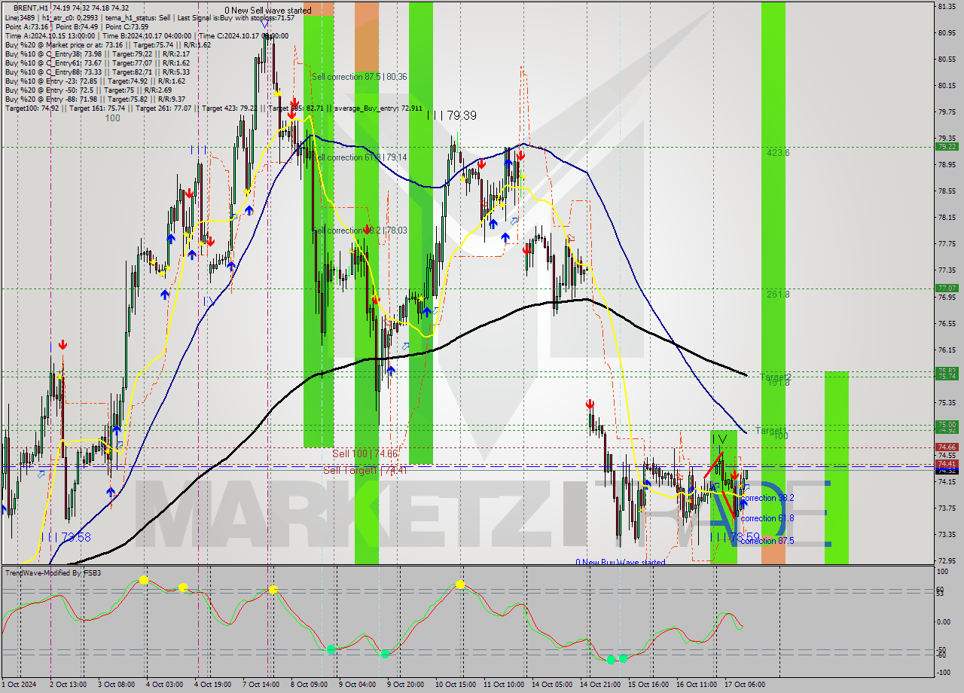Image resolution: width=964 pixels, height=693 pixels.
Task: Click the '1 Oct 2024' date axis label
Action: click(18, 685)
